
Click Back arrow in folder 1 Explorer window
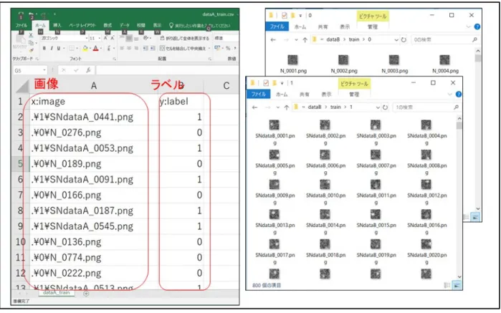click(x=254, y=107)
